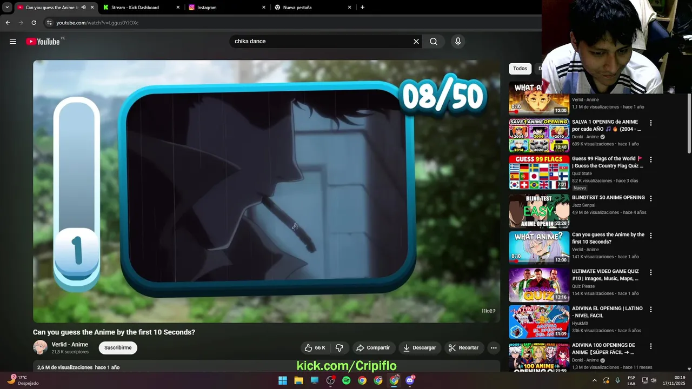This screenshot has height=389, width=692.
Task: Open options for BLINDTEST 50 ANIME OPENING video
Action: coord(651,199)
